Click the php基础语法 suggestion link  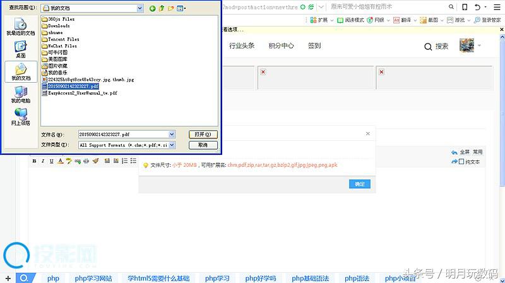pyautogui.click(x=310, y=279)
